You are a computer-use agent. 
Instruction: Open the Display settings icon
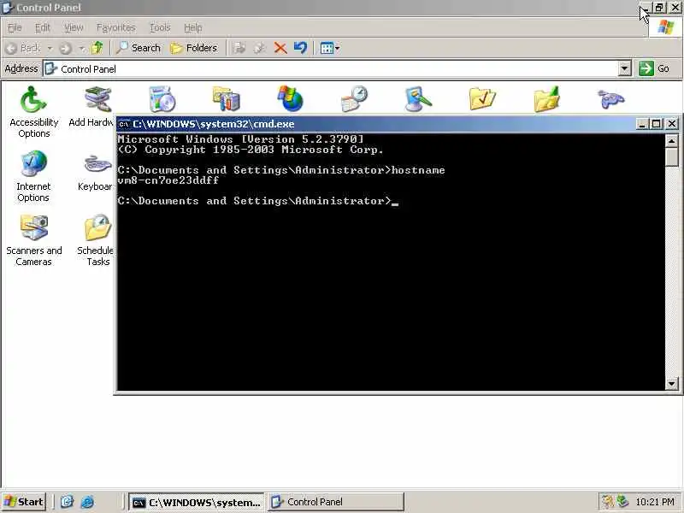(x=418, y=98)
